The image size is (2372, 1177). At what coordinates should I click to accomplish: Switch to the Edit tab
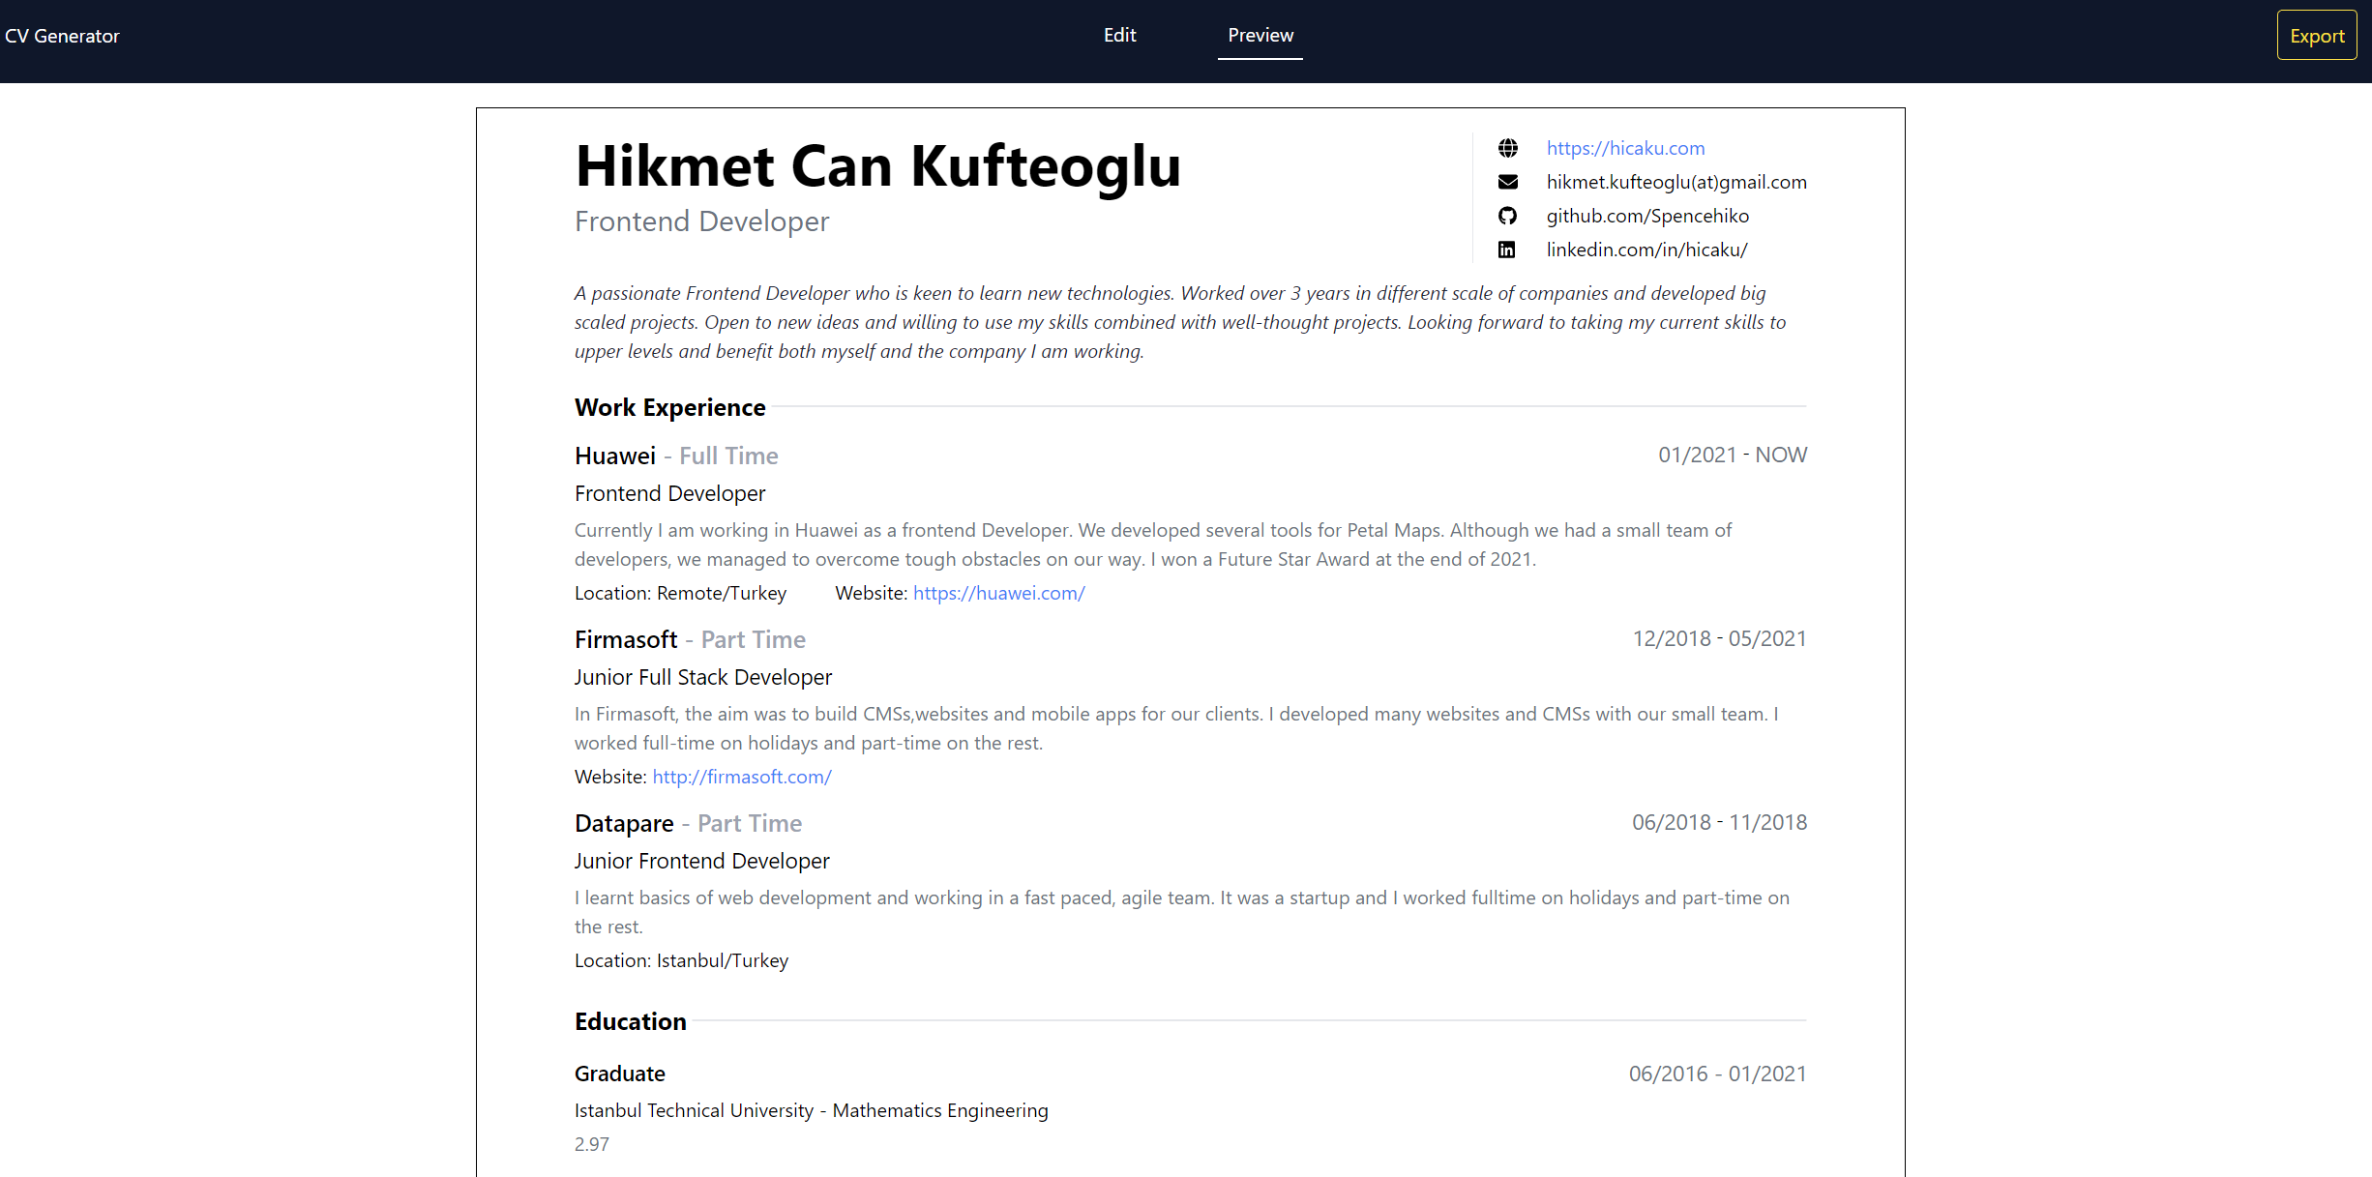click(1119, 35)
